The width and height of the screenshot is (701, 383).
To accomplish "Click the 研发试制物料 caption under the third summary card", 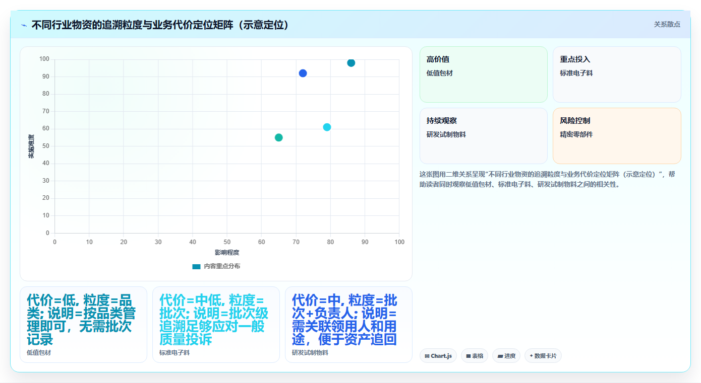I will click(310, 353).
